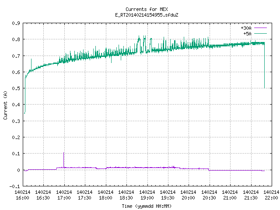Click the 0.6 y-axis tick label
The image size is (280, 210).
coord(16,72)
